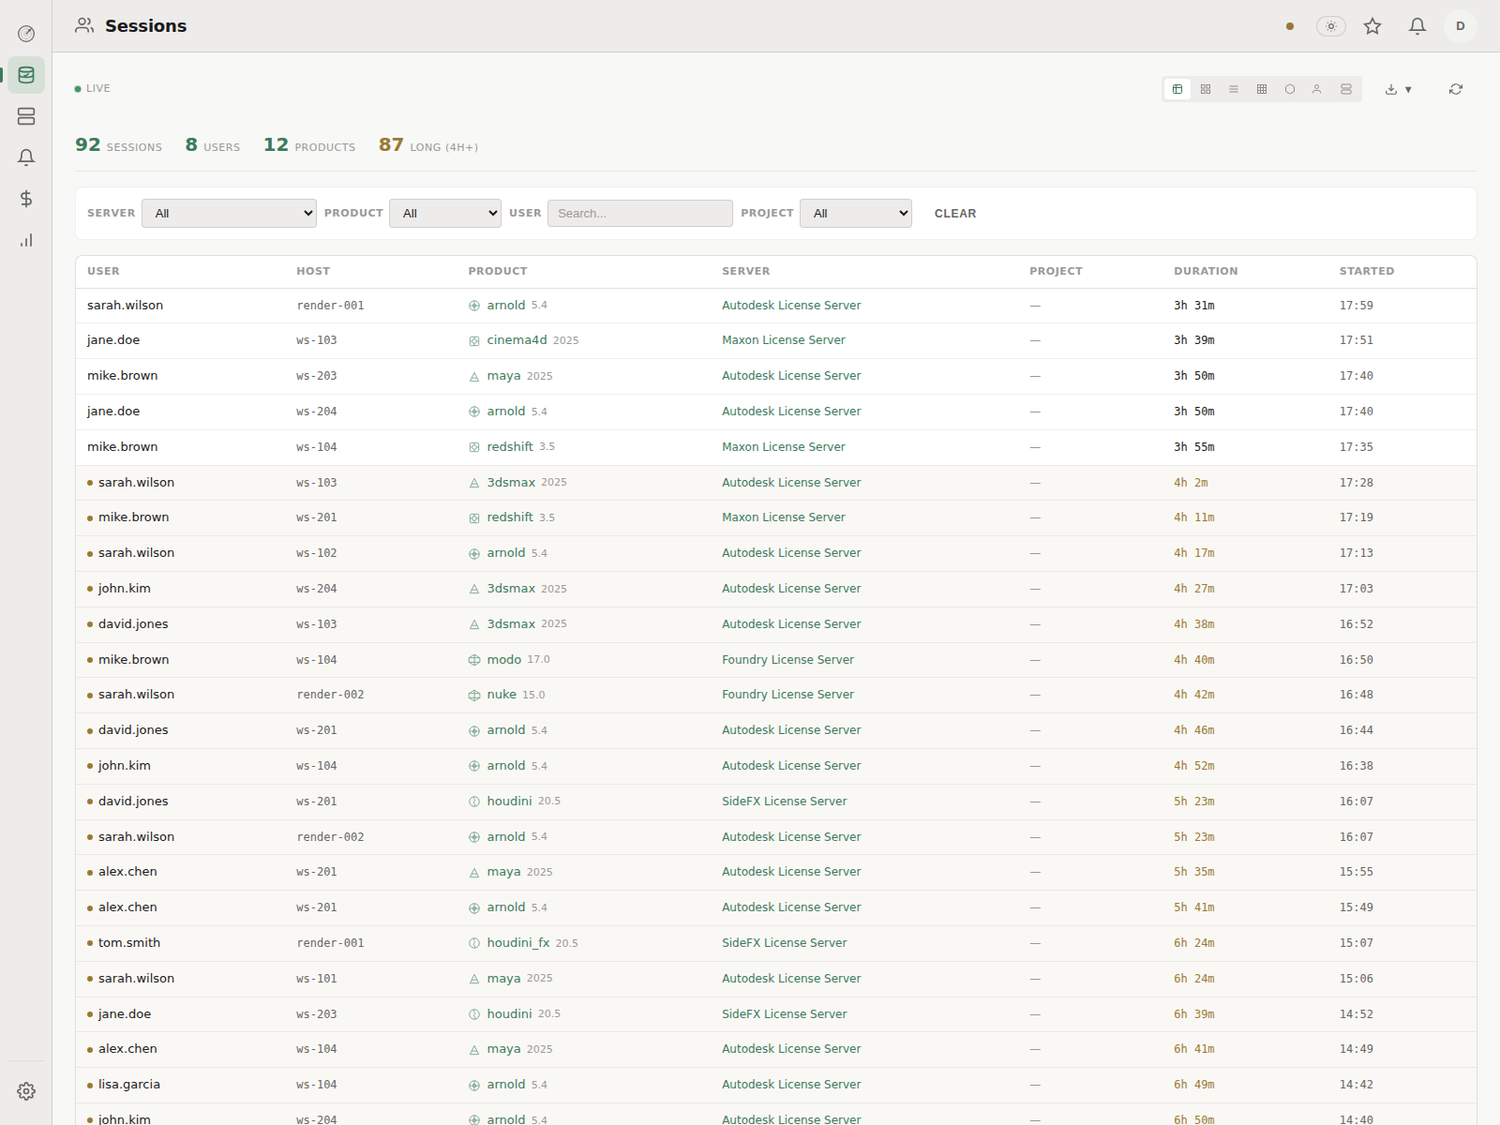Screen dimensions: 1500x1125
Task: Click redshift icon in ws-104 row
Action: pyautogui.click(x=474, y=447)
